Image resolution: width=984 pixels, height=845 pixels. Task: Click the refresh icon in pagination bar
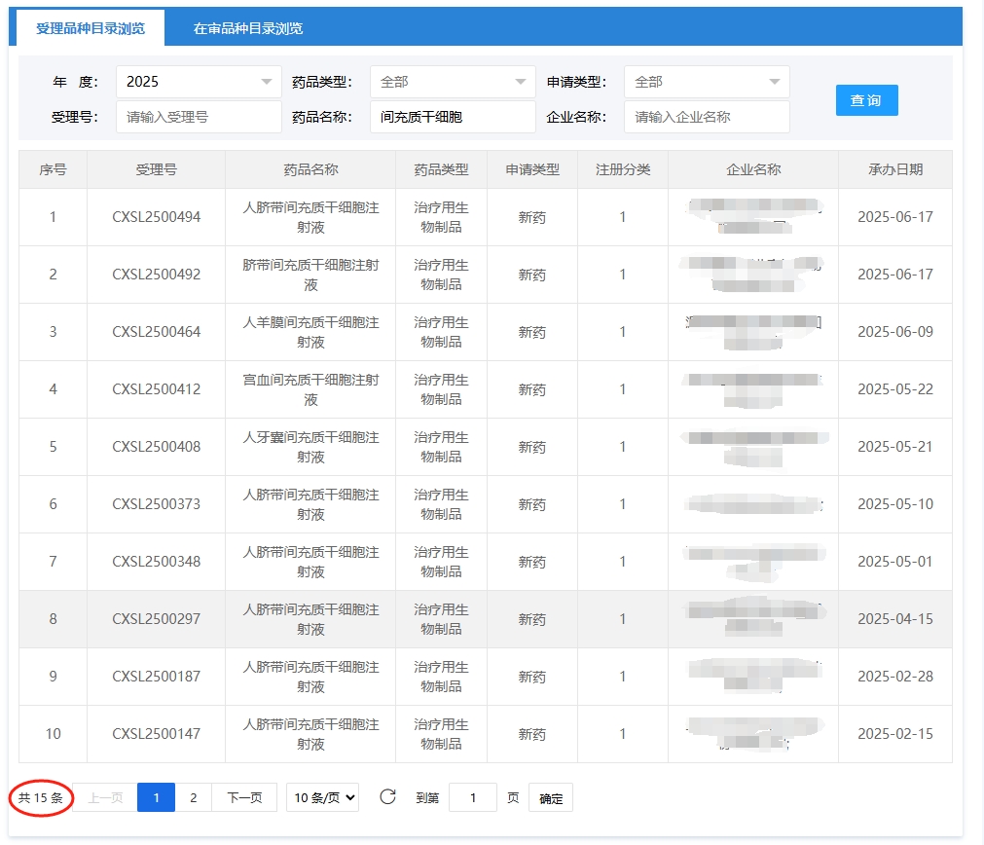tap(387, 797)
